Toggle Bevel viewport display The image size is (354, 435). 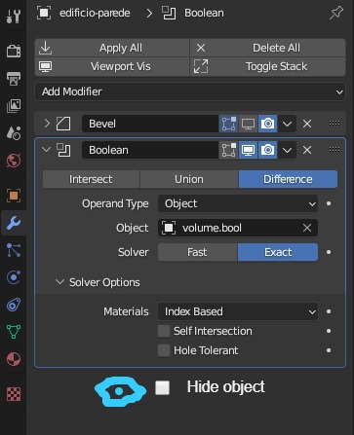tap(248, 124)
